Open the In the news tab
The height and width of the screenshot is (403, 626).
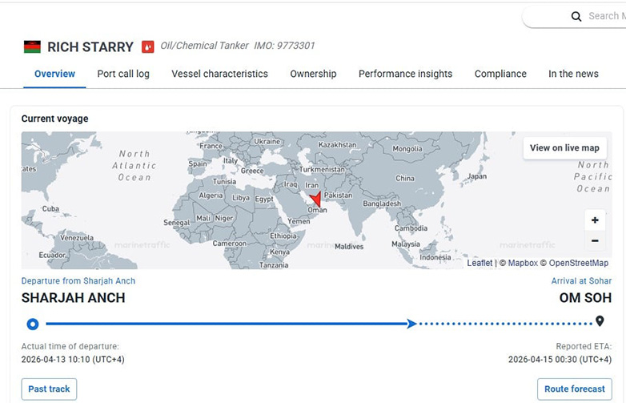(x=573, y=74)
